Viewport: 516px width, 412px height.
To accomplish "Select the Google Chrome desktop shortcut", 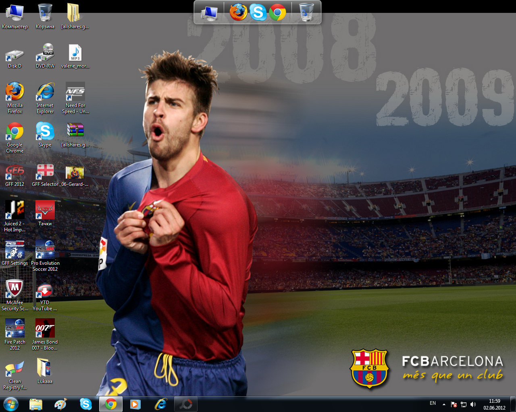I will pyautogui.click(x=15, y=138).
